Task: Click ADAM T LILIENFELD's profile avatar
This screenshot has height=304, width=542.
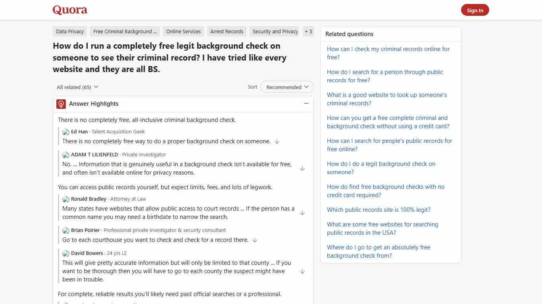Action: click(66, 155)
